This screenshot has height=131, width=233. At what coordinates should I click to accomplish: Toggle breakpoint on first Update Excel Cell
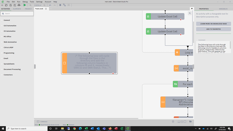pos(181,20)
